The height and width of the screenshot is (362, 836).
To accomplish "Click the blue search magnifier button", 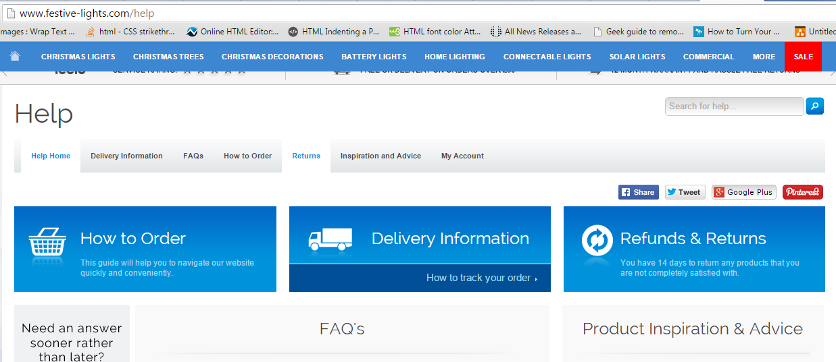I will tap(815, 106).
